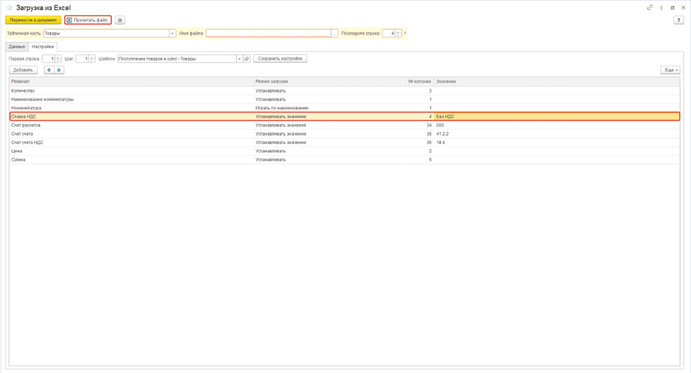Select the Настройки tab
The width and height of the screenshot is (691, 373).
point(43,47)
